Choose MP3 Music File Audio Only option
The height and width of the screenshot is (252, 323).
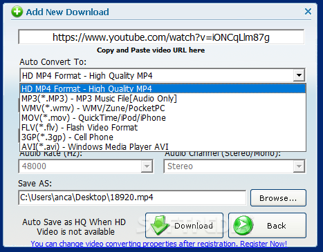(163, 99)
